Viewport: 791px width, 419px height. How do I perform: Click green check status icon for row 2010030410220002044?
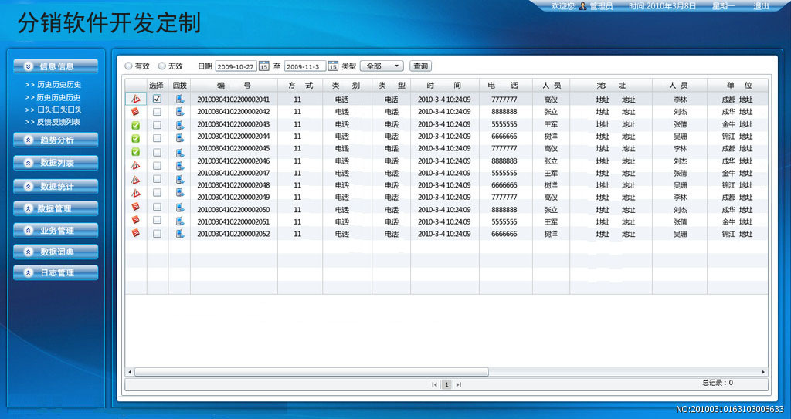135,138
